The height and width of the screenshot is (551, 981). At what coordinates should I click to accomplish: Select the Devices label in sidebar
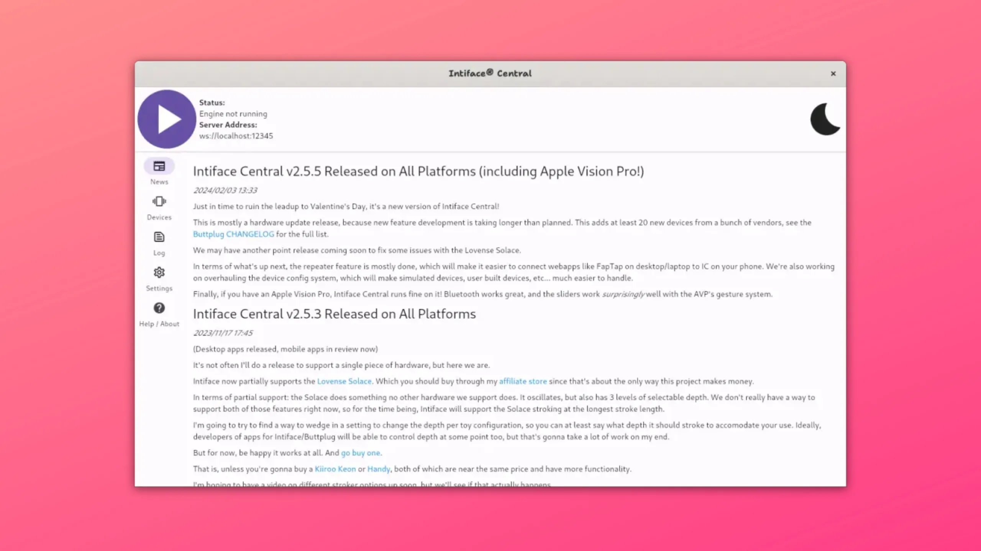tap(159, 217)
